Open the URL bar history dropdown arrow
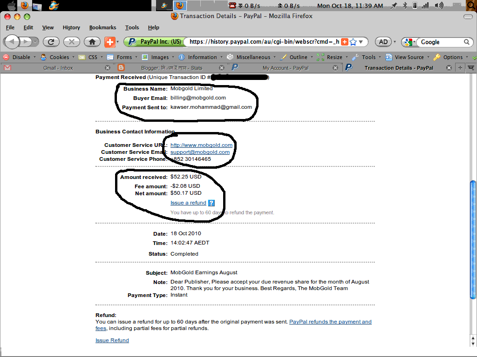477x357 pixels. [361, 42]
